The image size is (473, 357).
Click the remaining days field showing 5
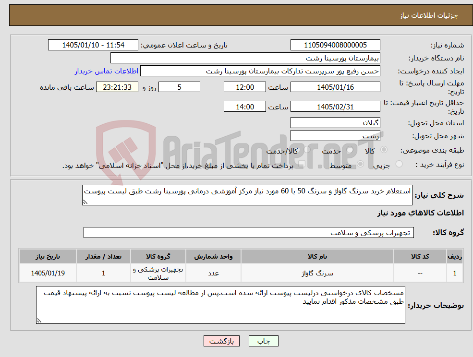coord(179,87)
